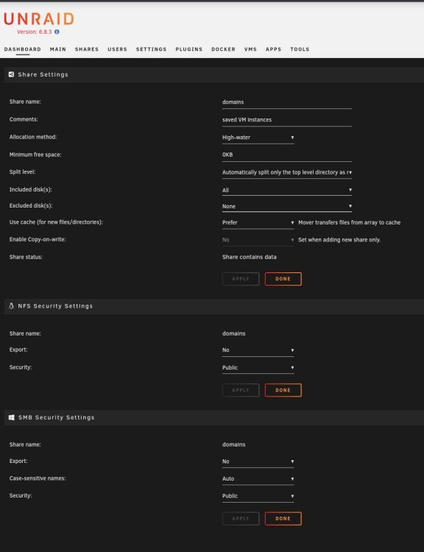Click the NFS share name value 'domains'

[234, 333]
